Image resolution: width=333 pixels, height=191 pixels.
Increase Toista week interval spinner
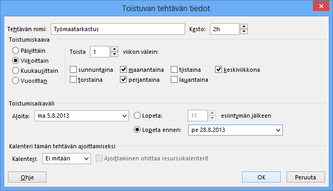(115, 49)
